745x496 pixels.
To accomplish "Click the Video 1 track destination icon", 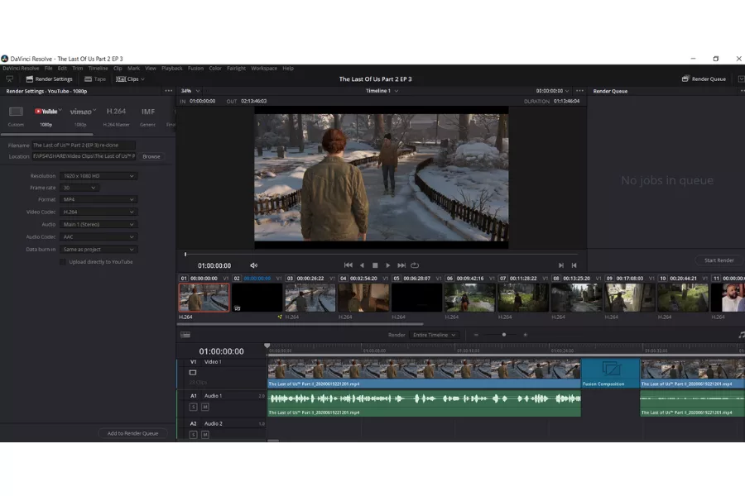I will click(192, 373).
